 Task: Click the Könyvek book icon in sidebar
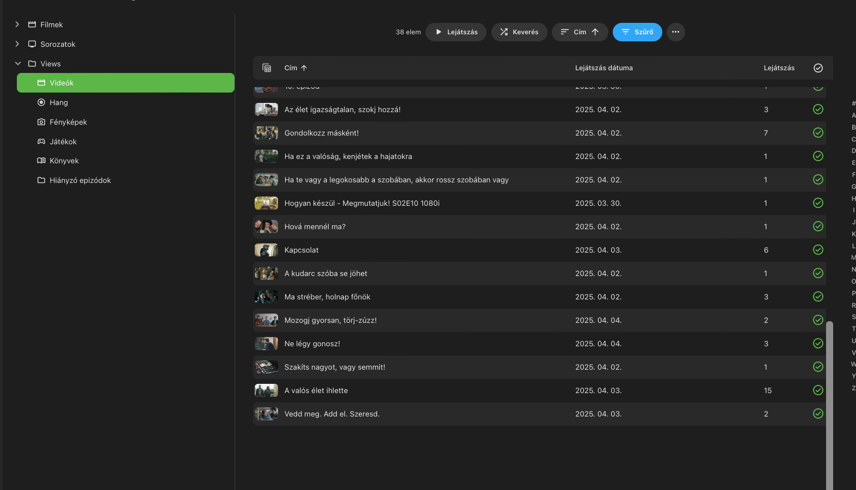41,161
